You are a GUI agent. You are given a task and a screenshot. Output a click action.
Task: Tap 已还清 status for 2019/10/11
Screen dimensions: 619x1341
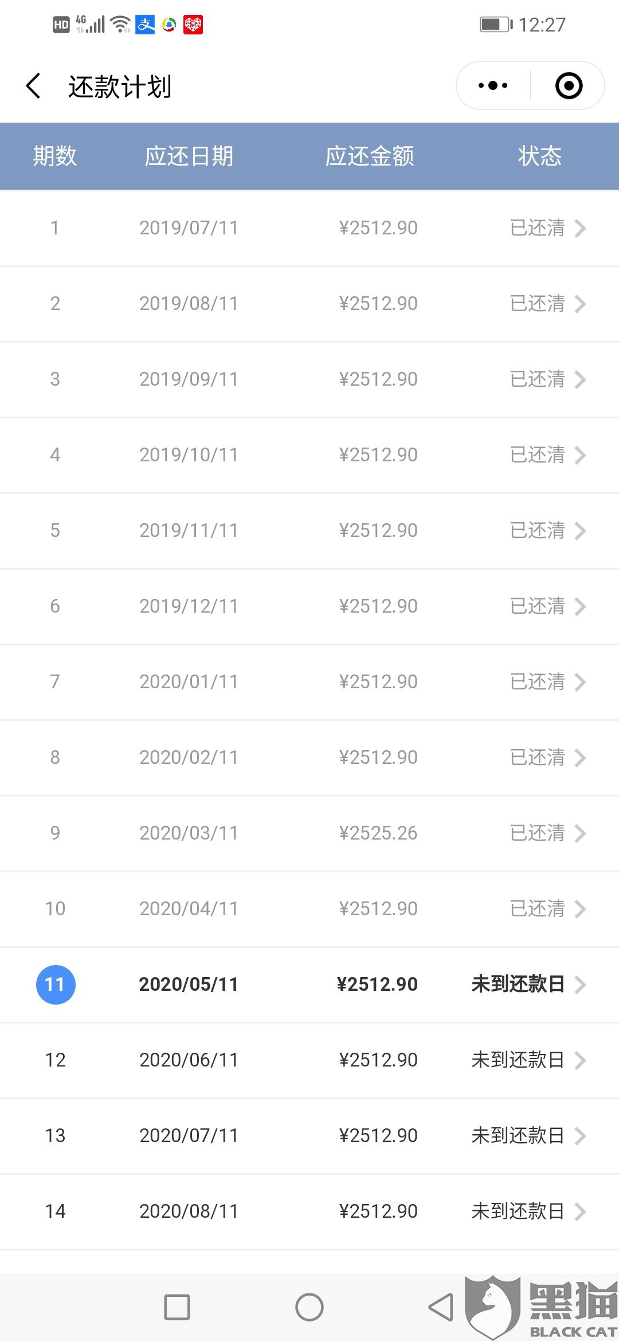point(537,455)
